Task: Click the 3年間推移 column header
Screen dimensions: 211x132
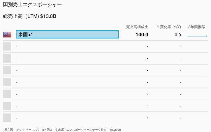Action: tap(196, 27)
